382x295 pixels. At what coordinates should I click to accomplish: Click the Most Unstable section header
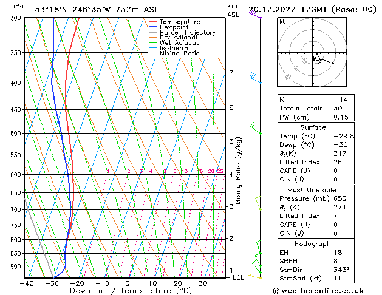[x=314, y=190]
